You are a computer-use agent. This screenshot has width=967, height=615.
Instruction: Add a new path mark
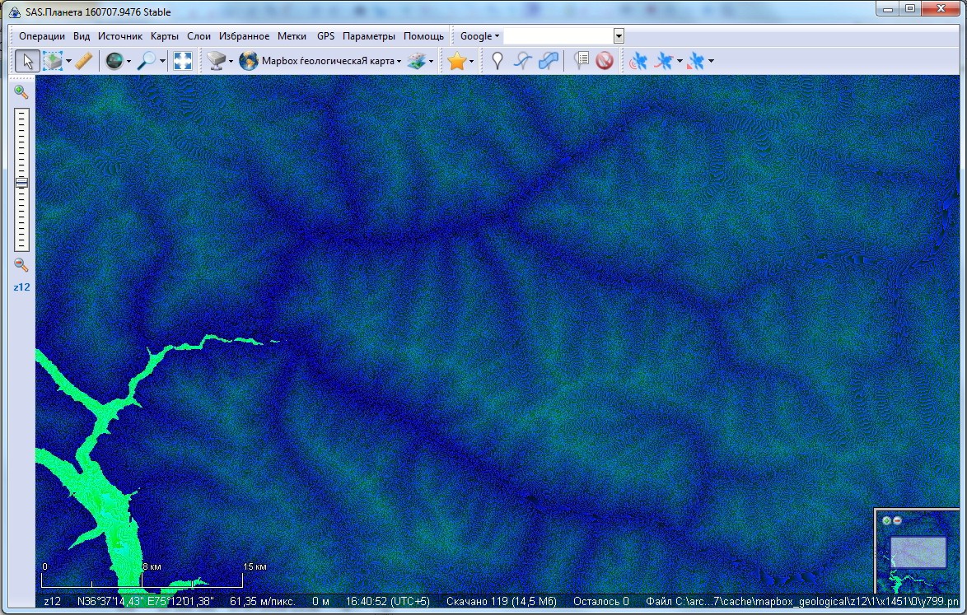[522, 61]
